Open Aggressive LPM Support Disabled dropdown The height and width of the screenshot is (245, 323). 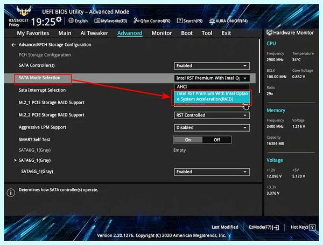click(212, 128)
